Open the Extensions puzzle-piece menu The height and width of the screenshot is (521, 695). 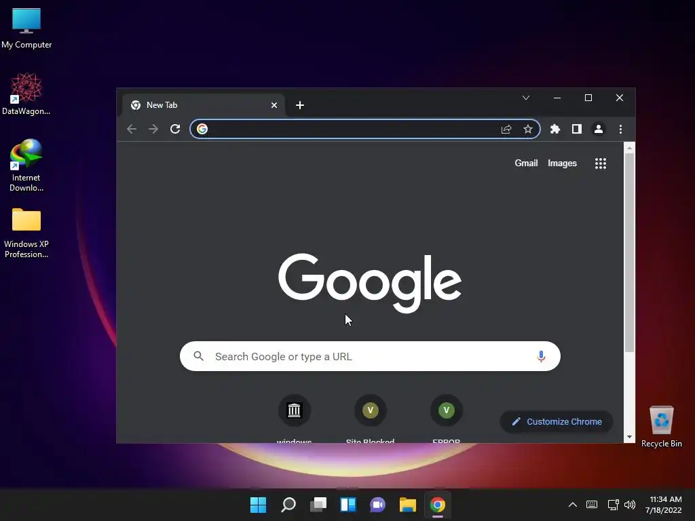[x=555, y=129]
